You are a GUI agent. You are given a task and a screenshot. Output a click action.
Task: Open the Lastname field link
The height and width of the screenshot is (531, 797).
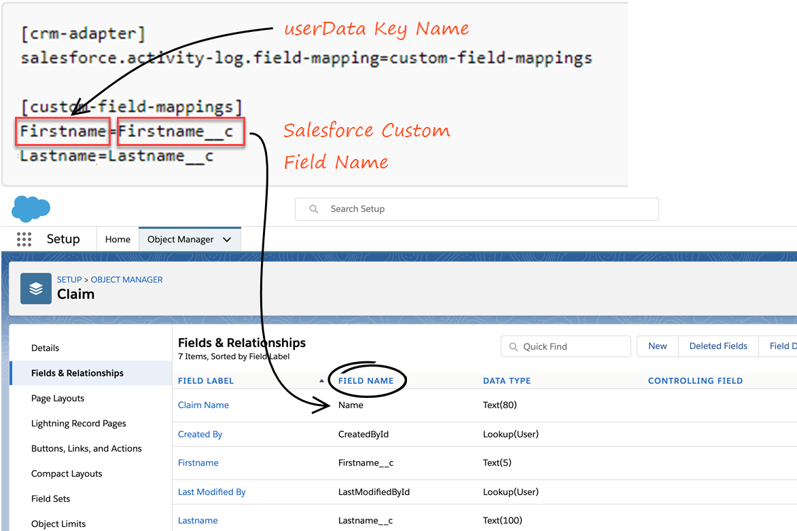click(x=198, y=521)
